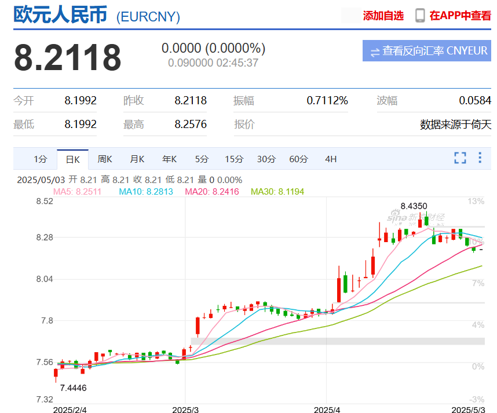This screenshot has width=497, height=413.
Task: Click the phone icon beside 在APP中查看
Action: (x=420, y=16)
